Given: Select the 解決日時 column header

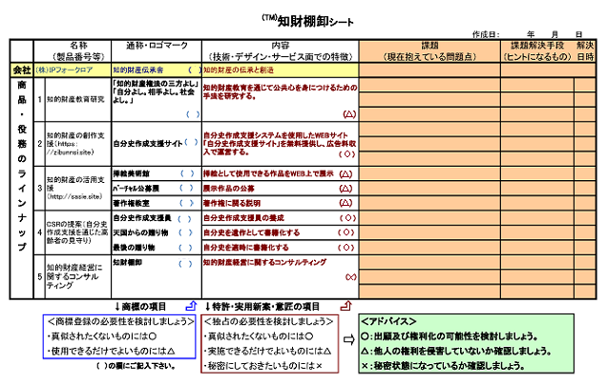Looking at the screenshot, I should pos(585,51).
